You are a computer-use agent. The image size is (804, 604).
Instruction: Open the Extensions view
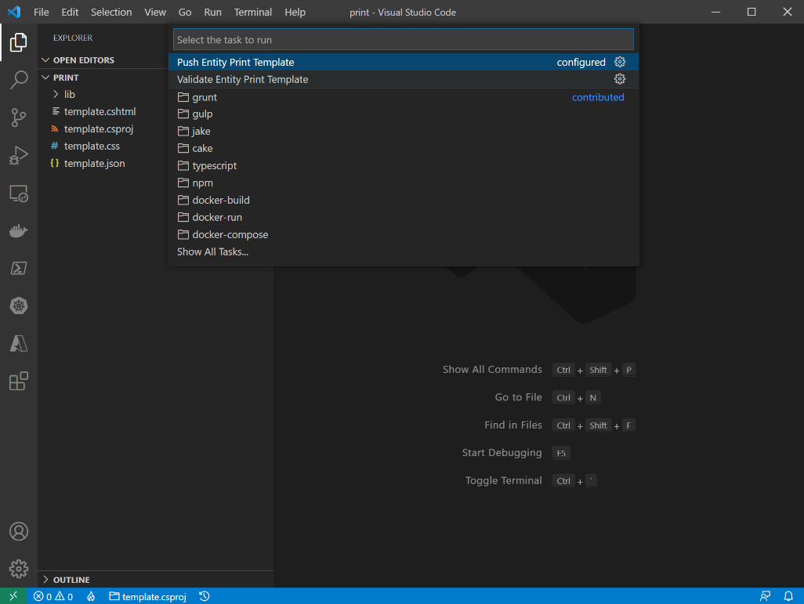[19, 381]
